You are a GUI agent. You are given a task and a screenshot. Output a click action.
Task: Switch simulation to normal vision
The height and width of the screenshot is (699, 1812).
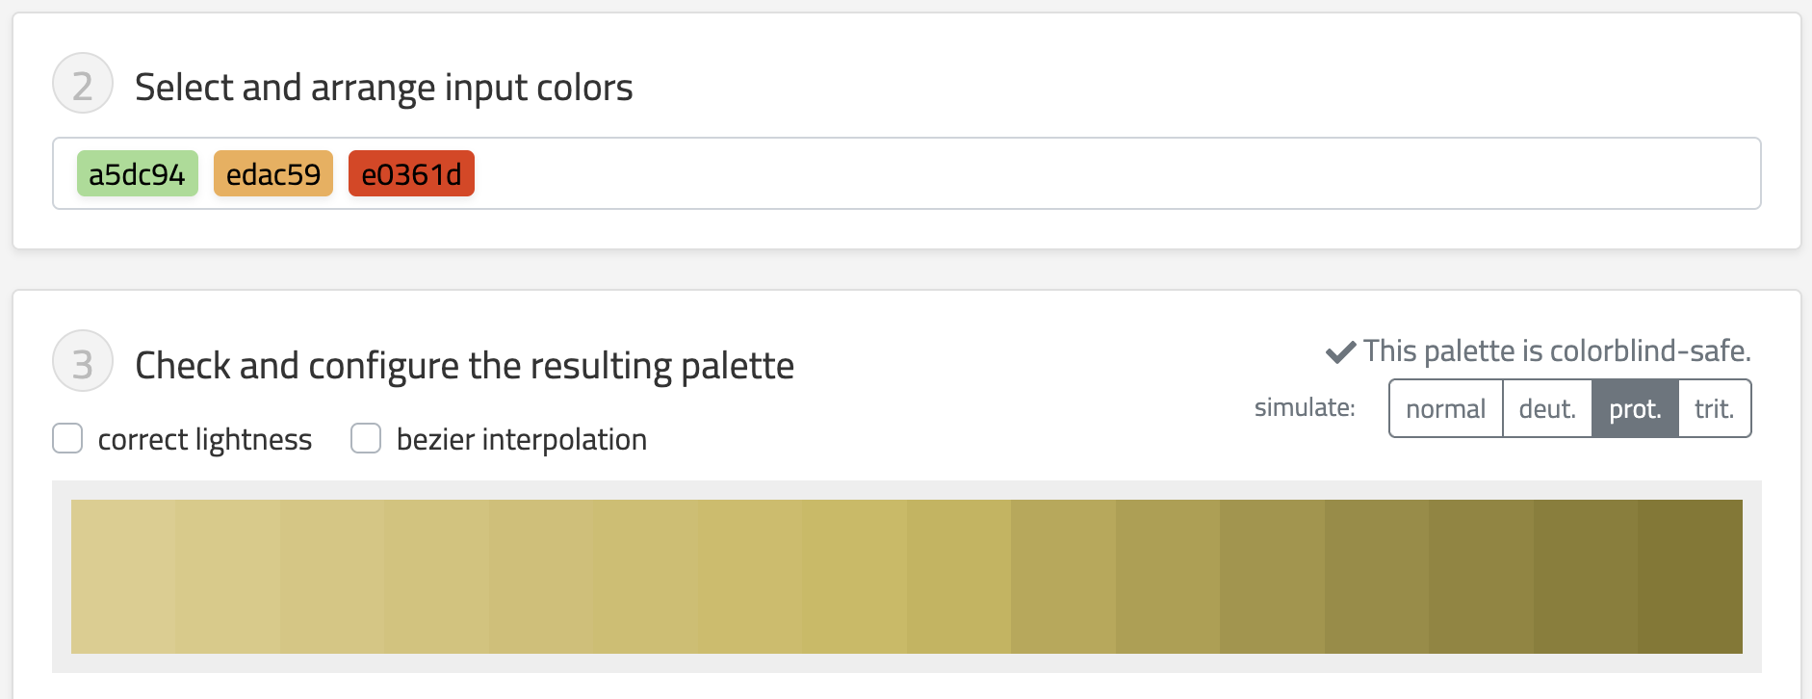[x=1445, y=409]
